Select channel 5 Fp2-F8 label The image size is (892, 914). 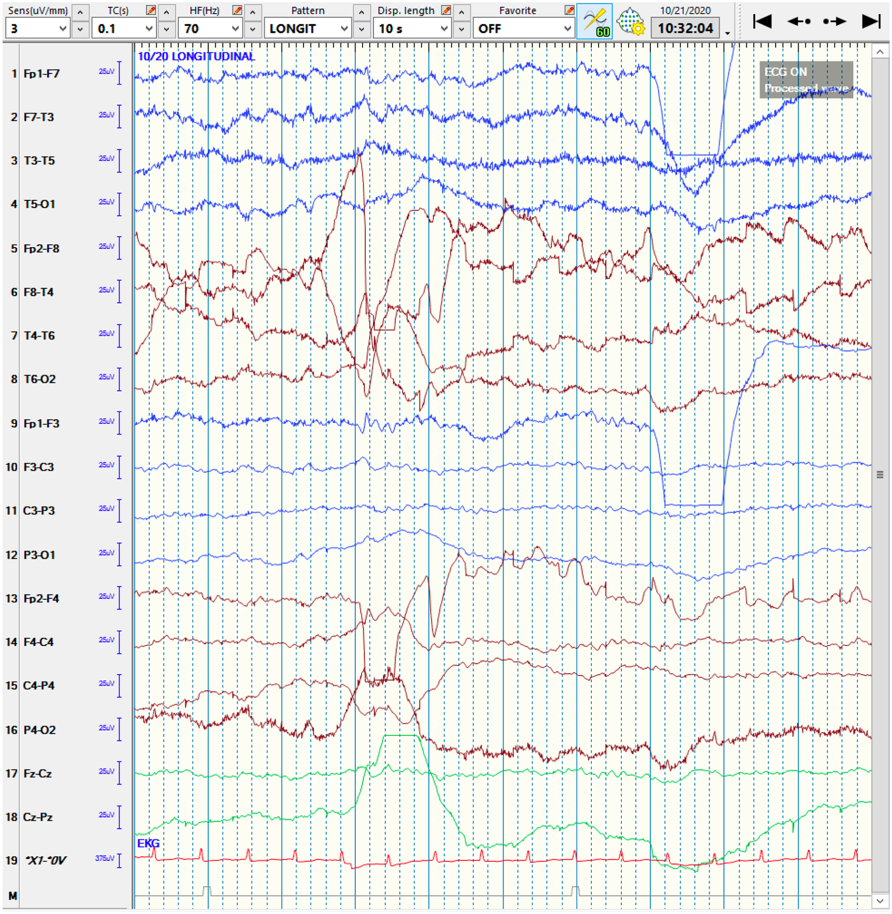pyautogui.click(x=41, y=248)
